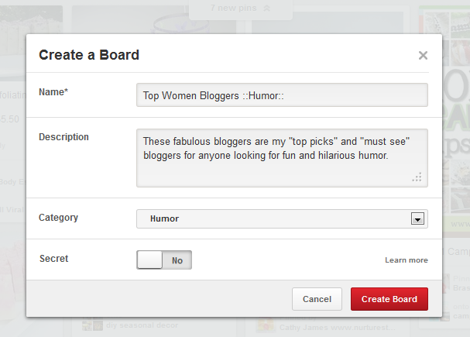This screenshot has height=337, width=470.
Task: Open the Learn more link
Action: tap(407, 260)
